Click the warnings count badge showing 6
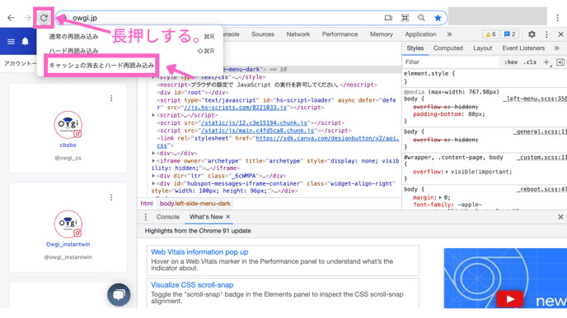This screenshot has height=318, width=567. pos(490,35)
